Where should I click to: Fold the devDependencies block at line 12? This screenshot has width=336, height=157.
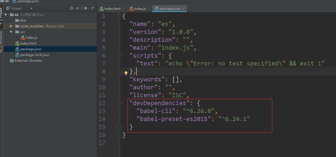119,103
